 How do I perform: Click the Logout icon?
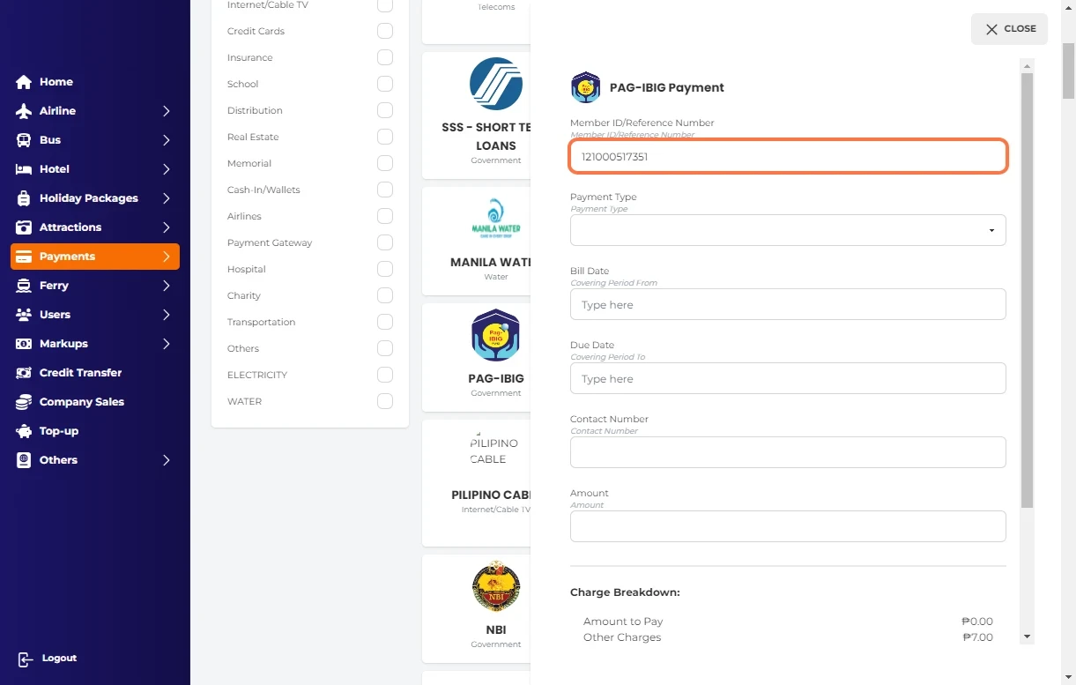(26, 659)
